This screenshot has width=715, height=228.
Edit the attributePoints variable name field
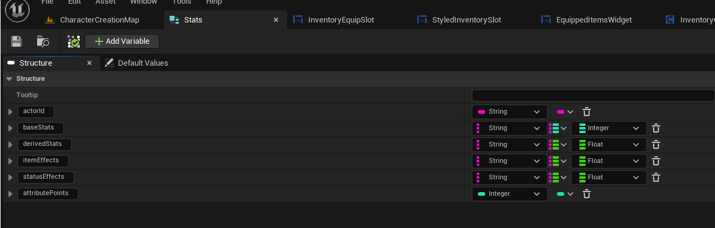pos(48,193)
